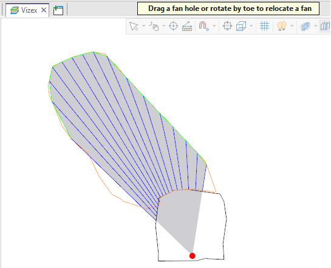Expand the light bulbs dropdown arrow

pos(292,26)
